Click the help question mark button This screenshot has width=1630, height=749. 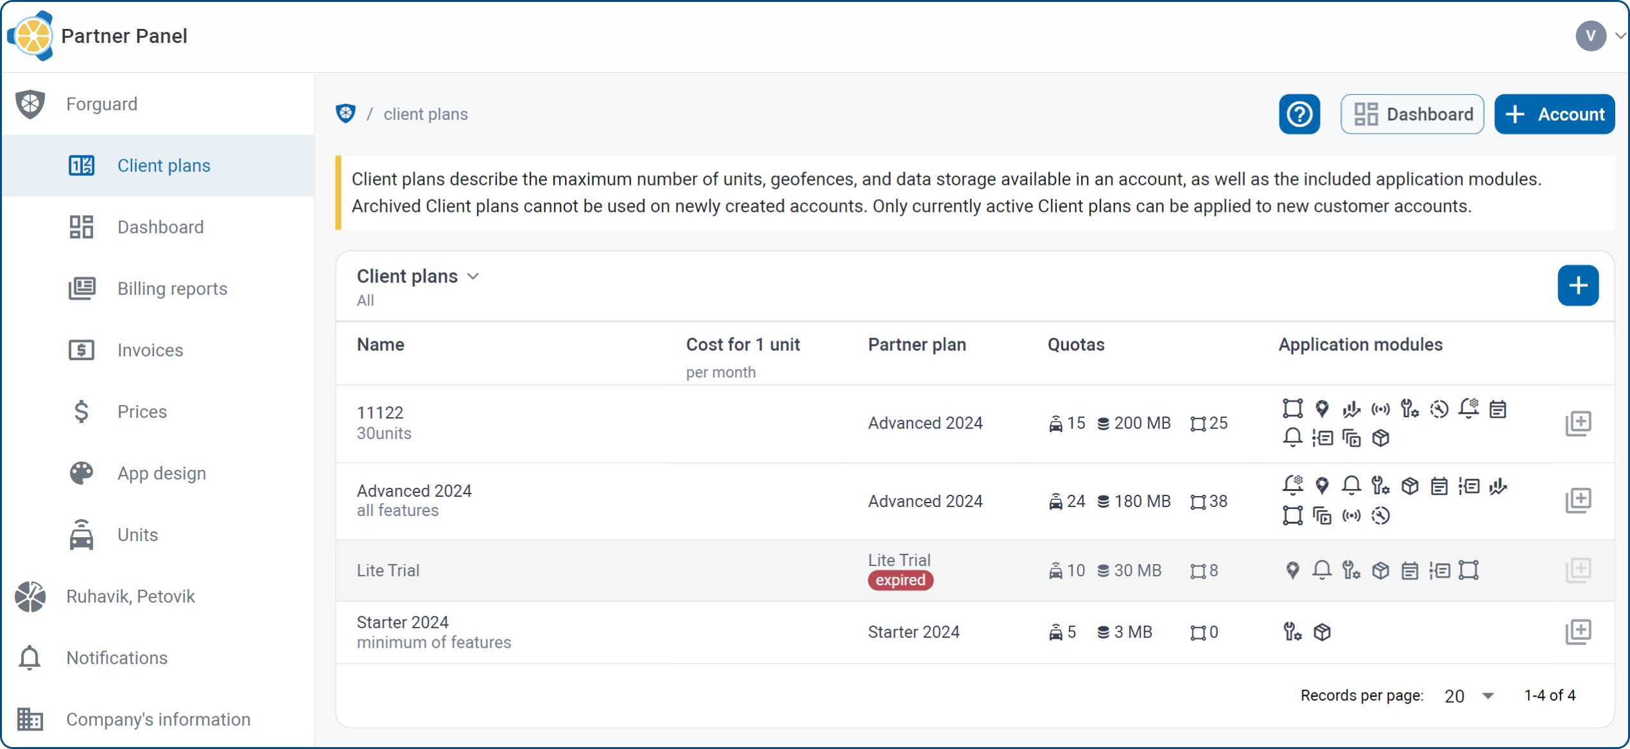1299,113
